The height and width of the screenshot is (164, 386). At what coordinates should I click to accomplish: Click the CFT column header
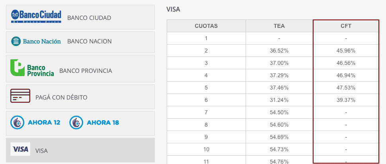coord(346,26)
